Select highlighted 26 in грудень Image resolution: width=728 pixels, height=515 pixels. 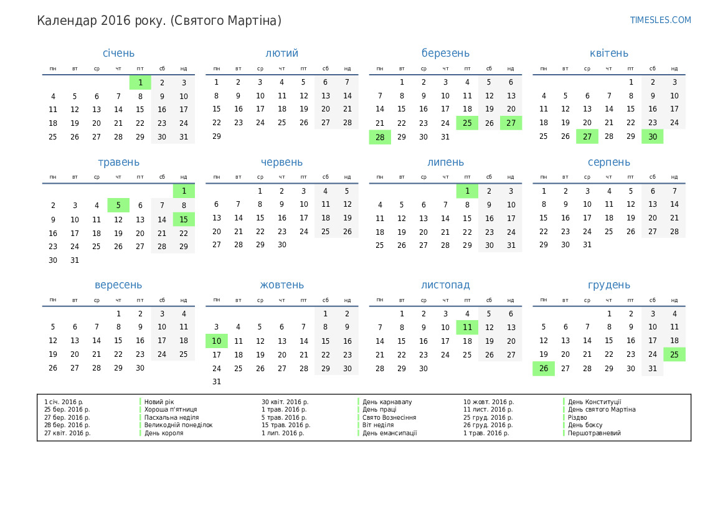(543, 369)
